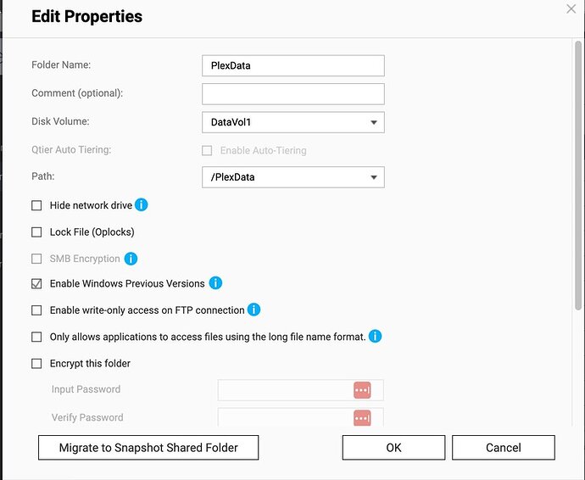585x480 pixels.
Task: Click info icon next to SMB Encryption
Action: point(131,259)
